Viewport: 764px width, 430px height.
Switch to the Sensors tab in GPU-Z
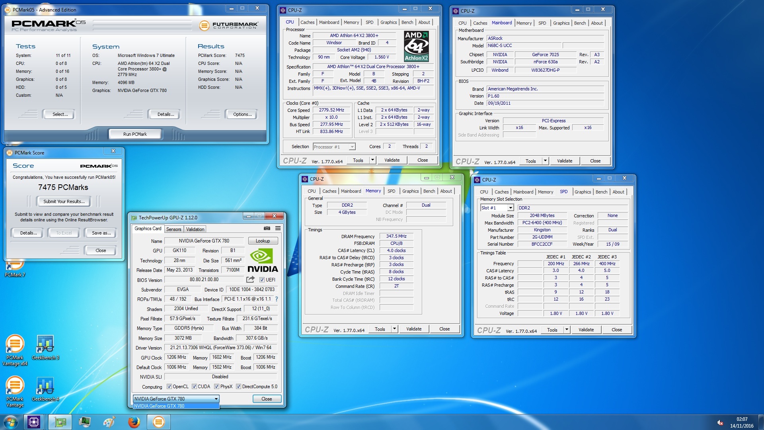[x=173, y=229]
